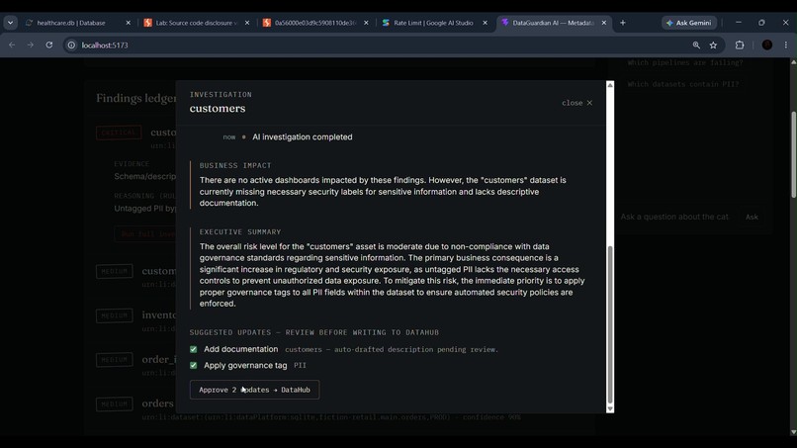Tick off the Add documentation checkbox
797x448 pixels.
pos(193,349)
